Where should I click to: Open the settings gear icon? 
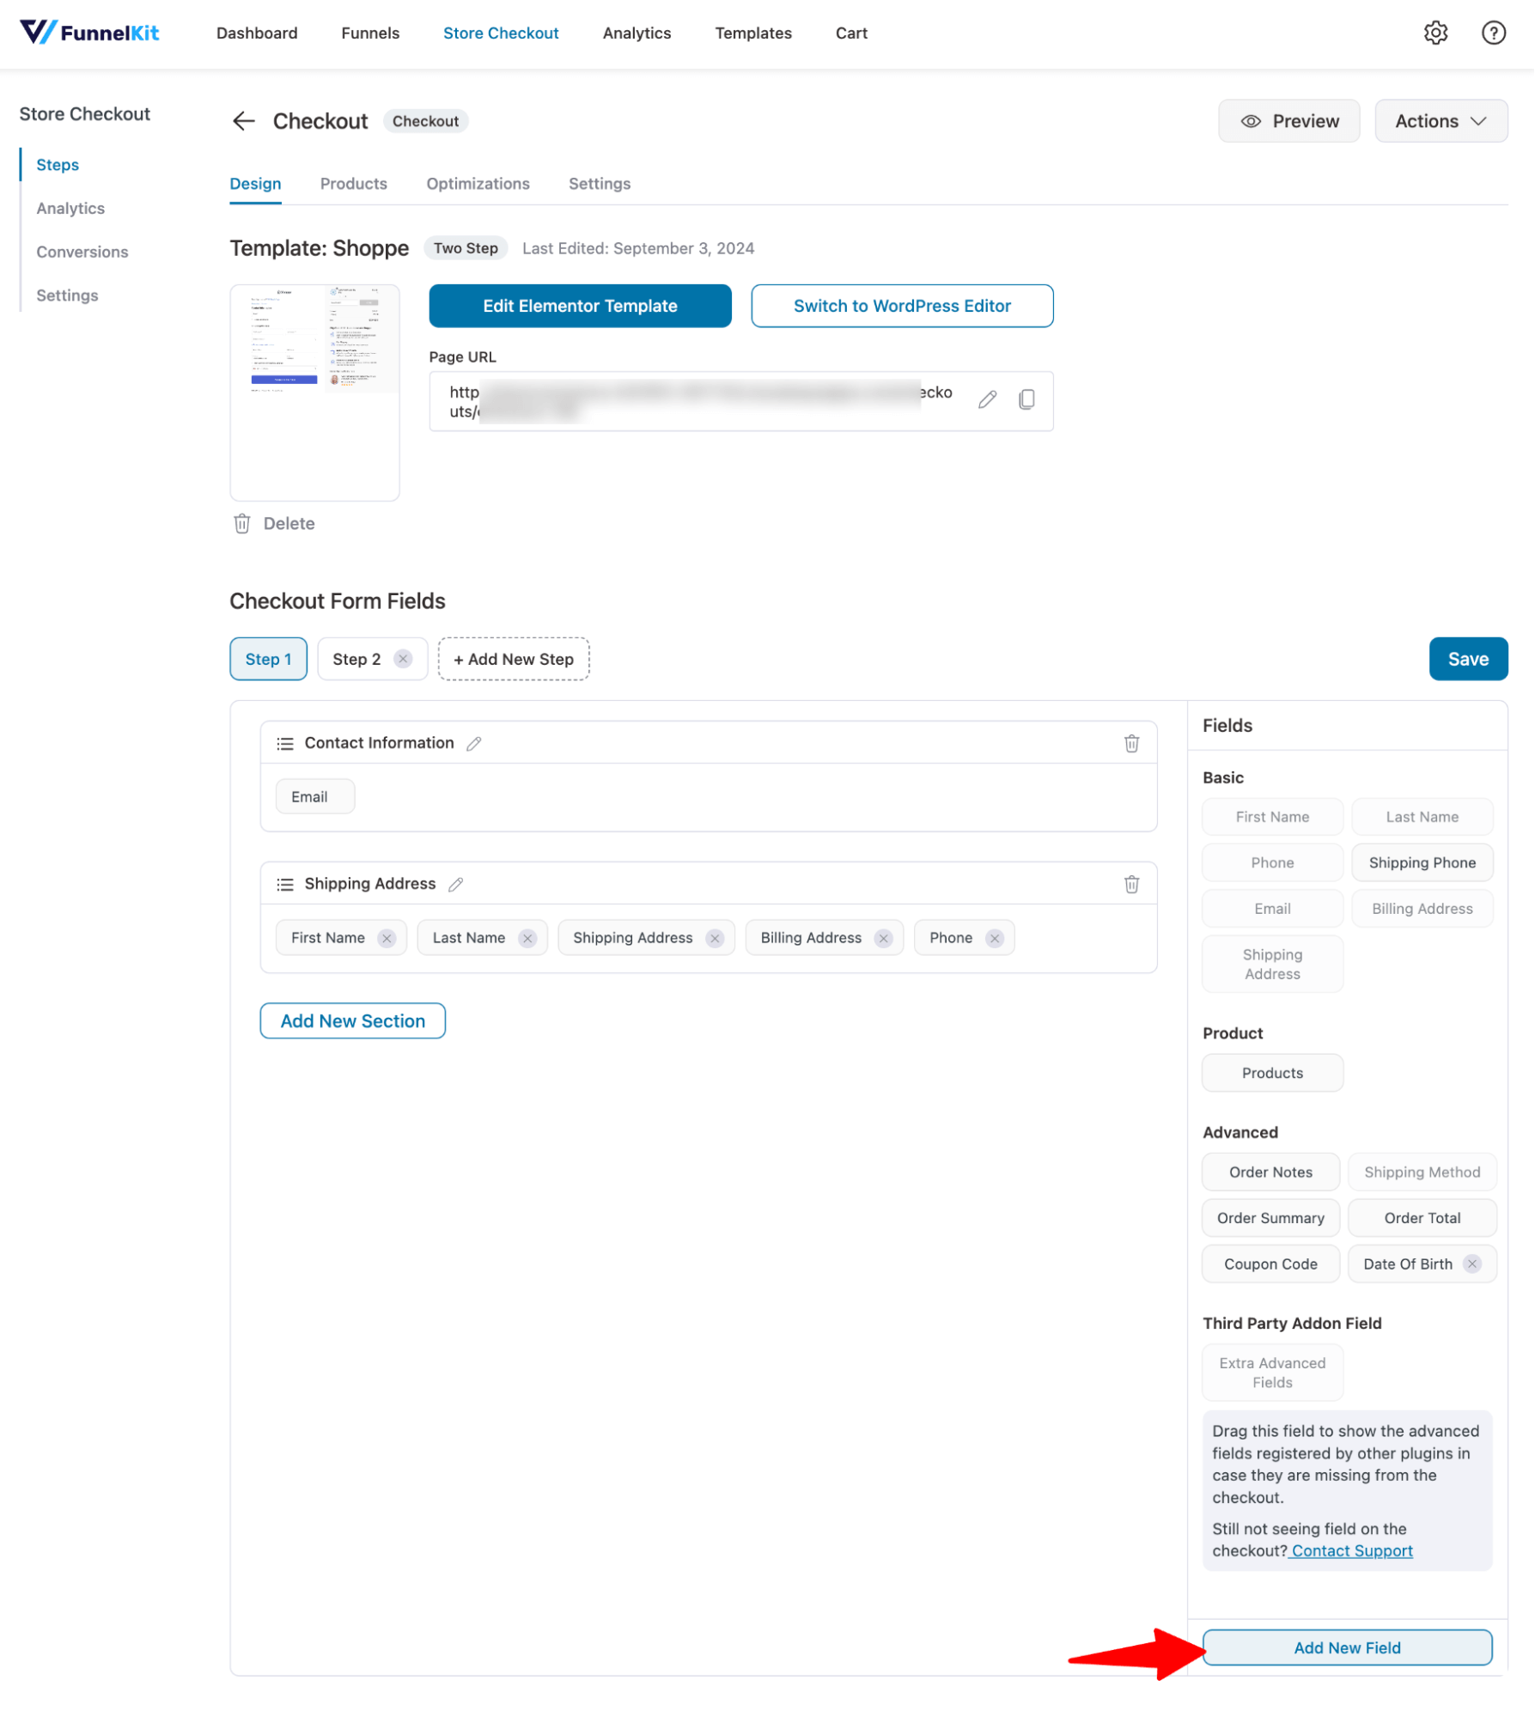pos(1435,33)
